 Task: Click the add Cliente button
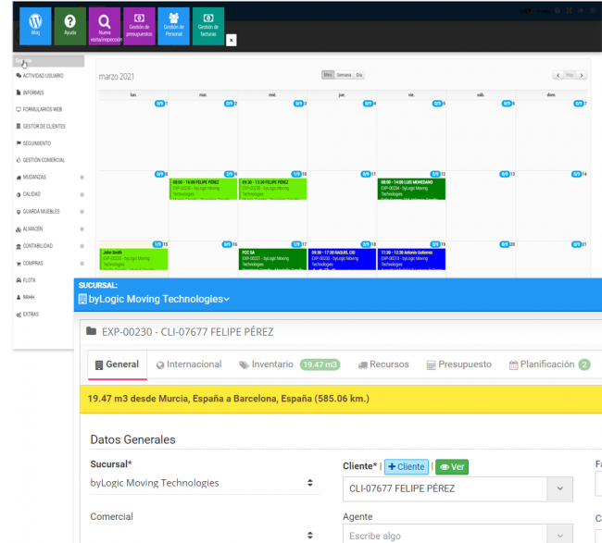[x=406, y=467]
